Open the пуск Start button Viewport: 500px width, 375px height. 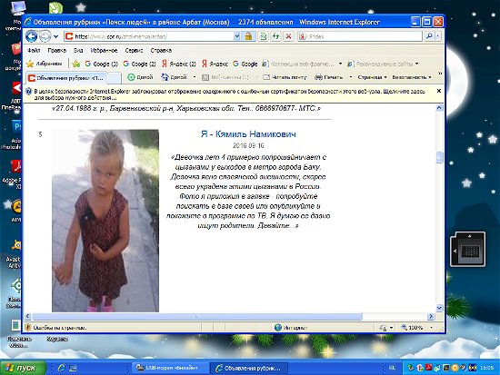tap(23, 368)
